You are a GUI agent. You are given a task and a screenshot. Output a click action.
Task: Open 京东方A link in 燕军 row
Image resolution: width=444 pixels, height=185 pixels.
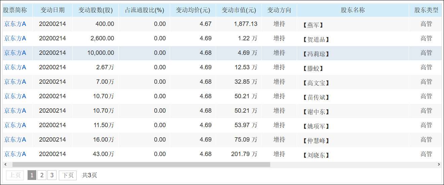click(15, 24)
